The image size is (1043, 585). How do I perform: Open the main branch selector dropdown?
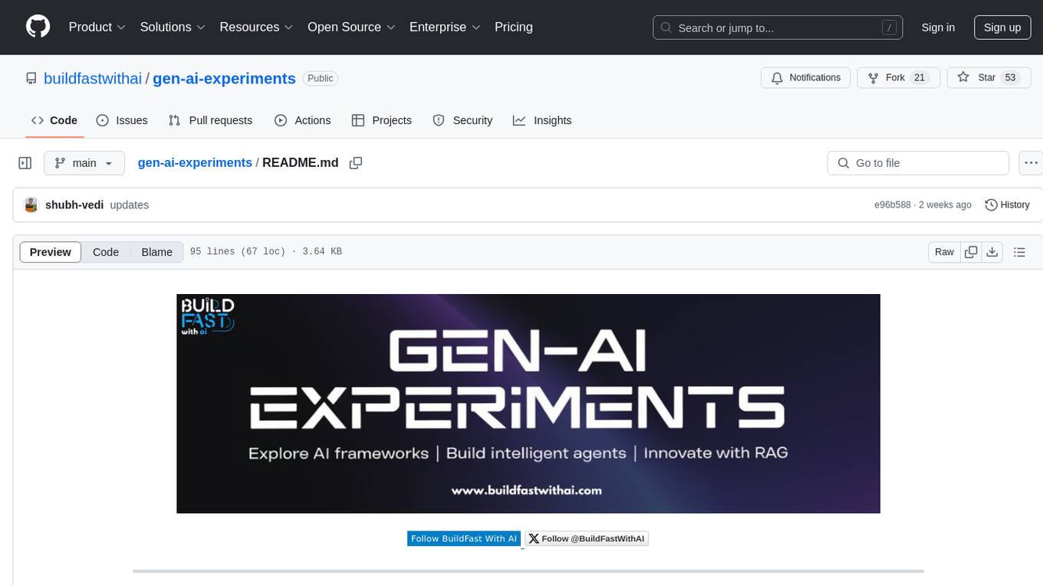84,163
